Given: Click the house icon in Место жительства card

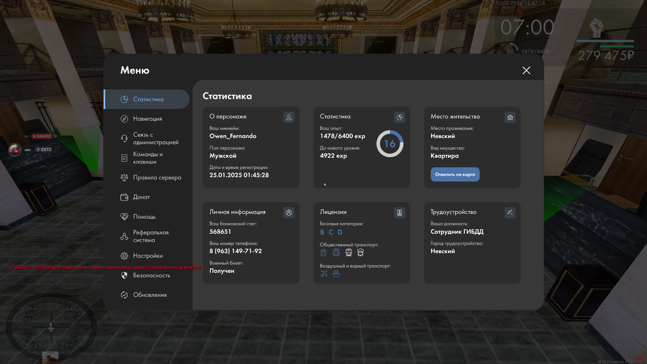Looking at the screenshot, I should coord(510,117).
